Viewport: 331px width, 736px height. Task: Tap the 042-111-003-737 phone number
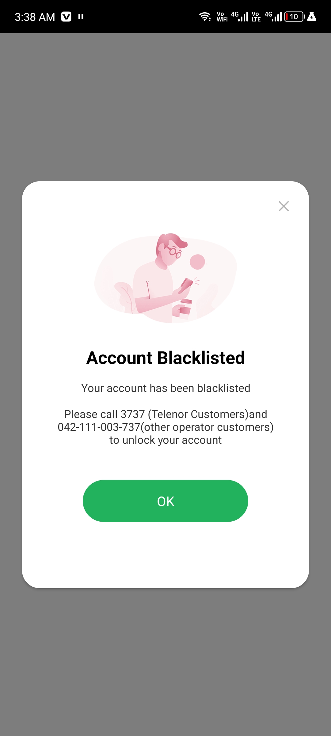pos(99,427)
